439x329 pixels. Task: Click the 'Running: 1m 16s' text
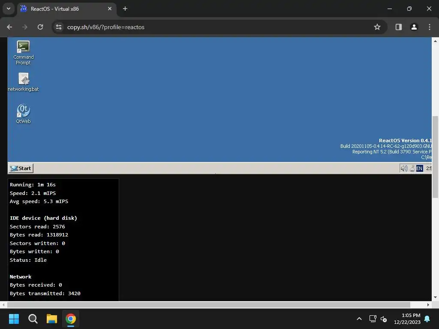pos(33,185)
